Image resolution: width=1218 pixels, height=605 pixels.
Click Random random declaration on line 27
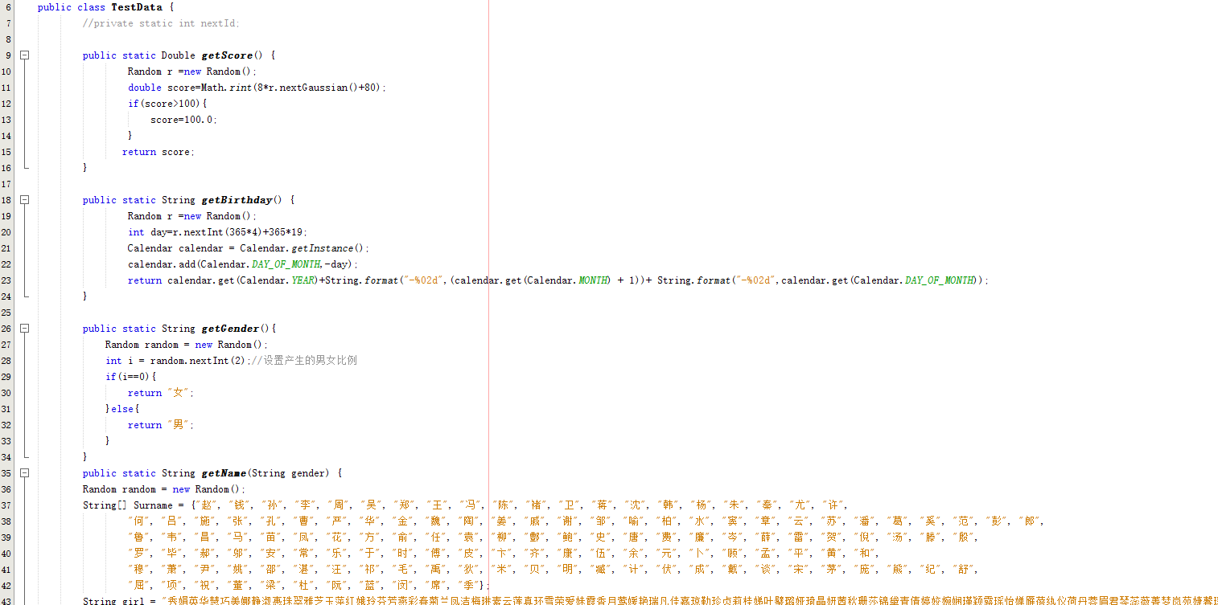tap(187, 345)
